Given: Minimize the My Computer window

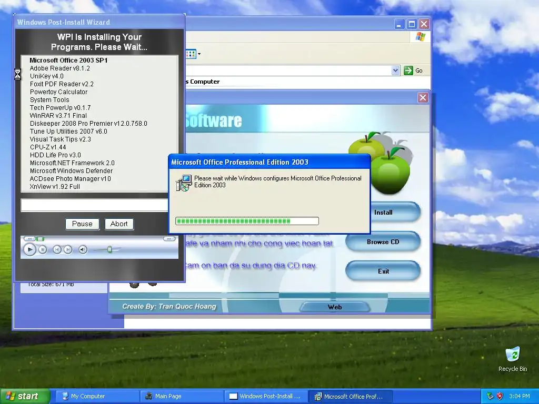Looking at the screenshot, I should [399, 24].
